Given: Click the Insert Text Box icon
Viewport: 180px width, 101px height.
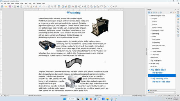Looking at the screenshot, I should coord(69,6).
